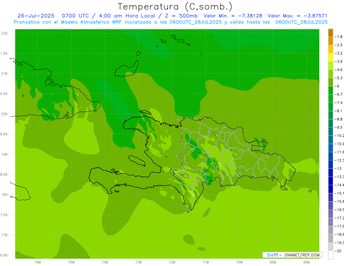
Task: Click the gray band between -18.6 and -19.3
Action: 331,238
